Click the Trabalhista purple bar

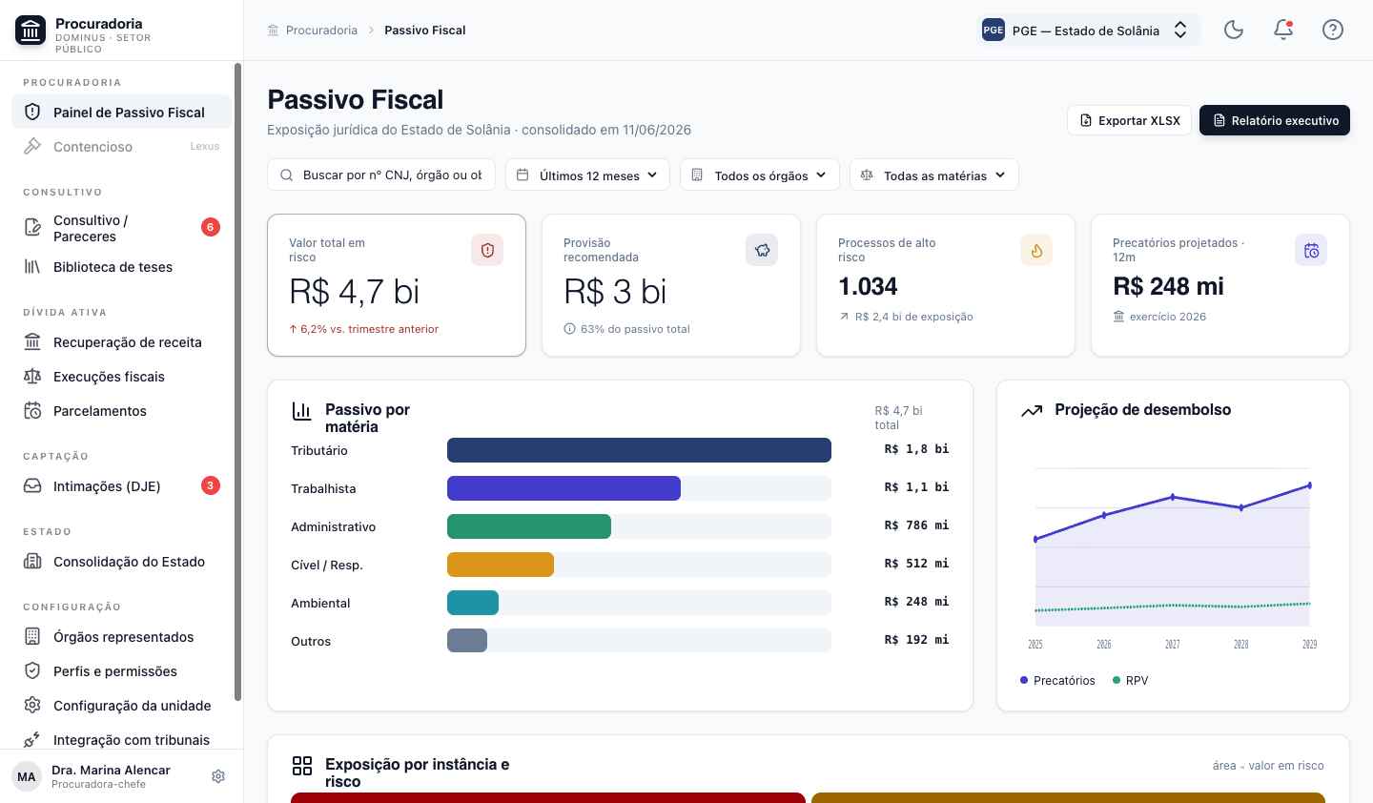pyautogui.click(x=564, y=488)
